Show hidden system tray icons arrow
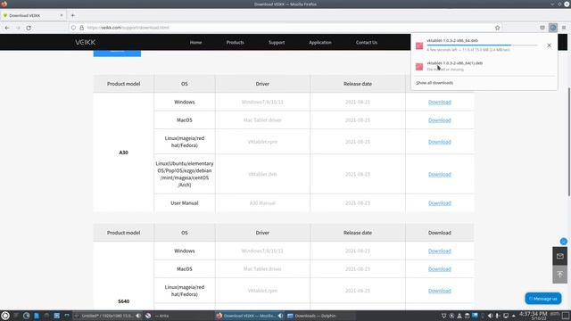This screenshot has width=571, height=321. click(514, 316)
